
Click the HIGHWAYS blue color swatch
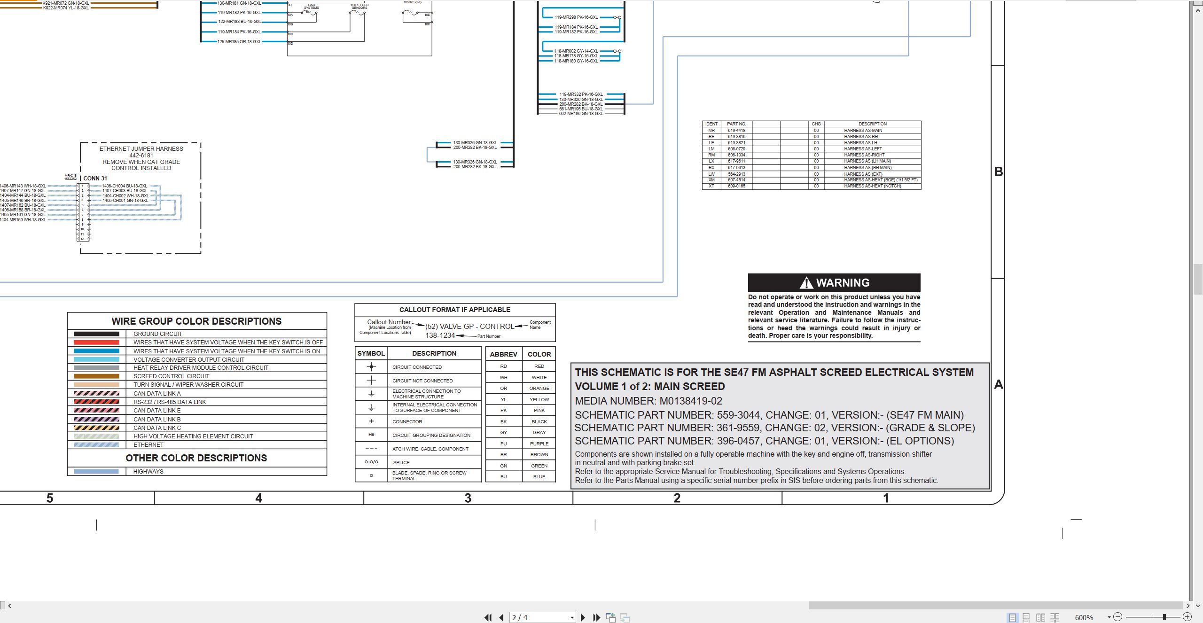click(x=96, y=472)
